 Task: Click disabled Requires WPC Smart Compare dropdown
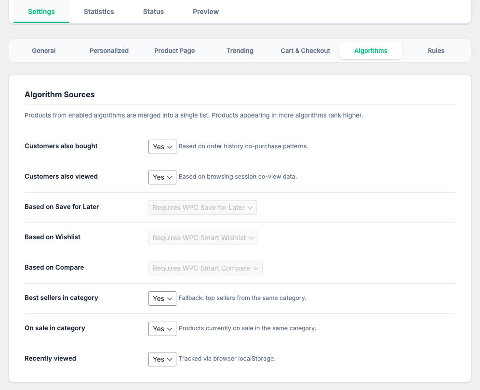[205, 268]
